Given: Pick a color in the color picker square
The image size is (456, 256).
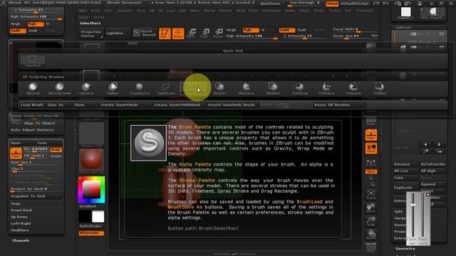Looking at the screenshot, I should (91, 190).
